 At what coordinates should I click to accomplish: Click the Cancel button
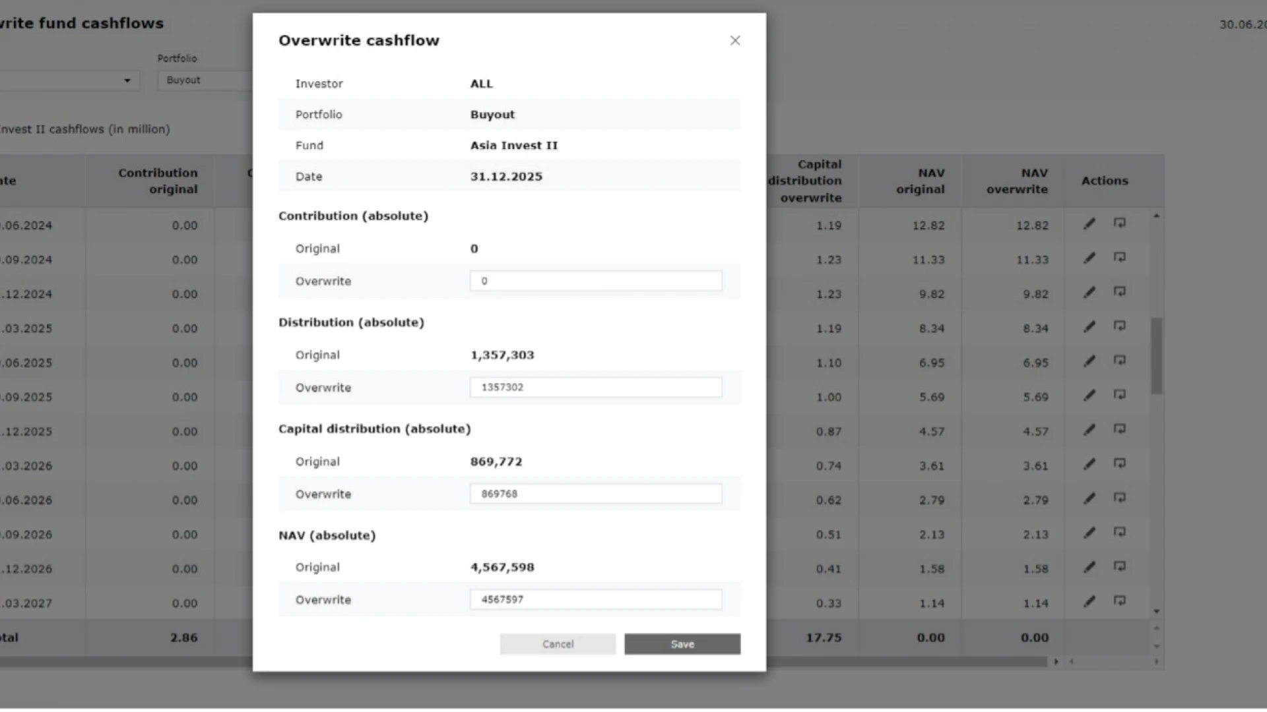pyautogui.click(x=558, y=644)
